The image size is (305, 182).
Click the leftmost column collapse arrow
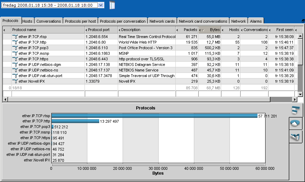click(5, 30)
